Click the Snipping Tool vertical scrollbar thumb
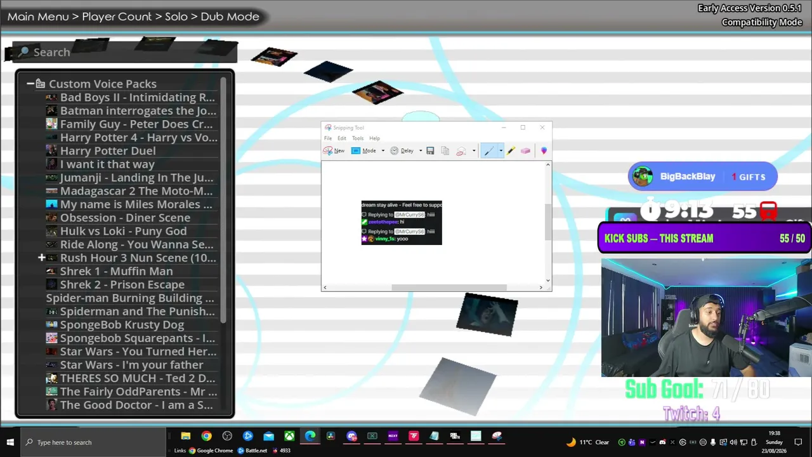812x457 pixels. [x=548, y=222]
